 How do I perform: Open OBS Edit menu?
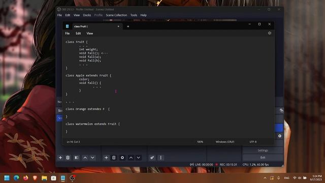point(68,15)
